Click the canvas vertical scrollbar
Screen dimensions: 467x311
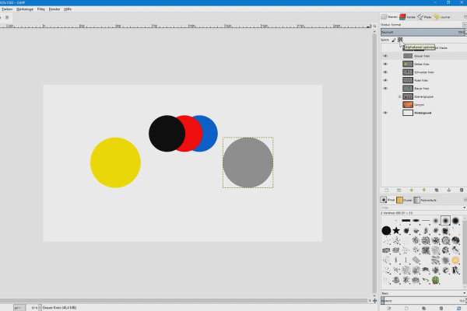pos(374,162)
